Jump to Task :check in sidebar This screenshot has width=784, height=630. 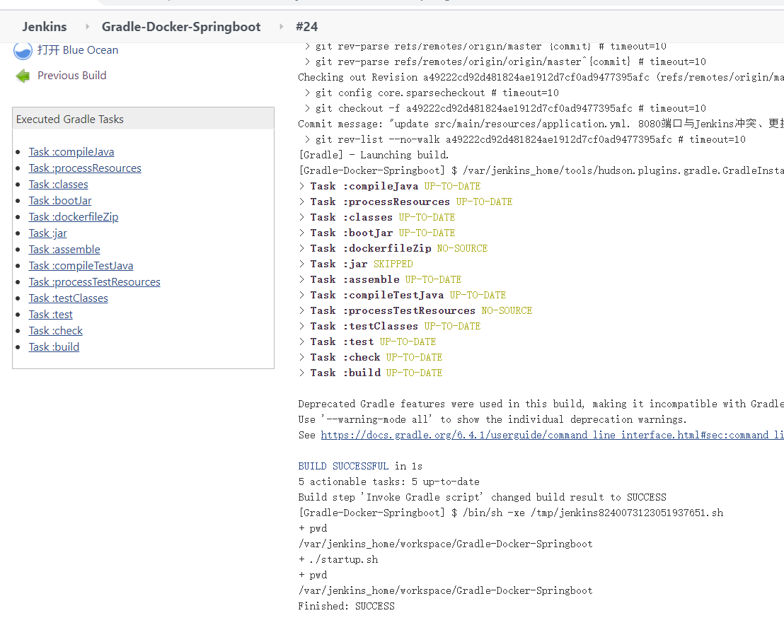click(55, 331)
